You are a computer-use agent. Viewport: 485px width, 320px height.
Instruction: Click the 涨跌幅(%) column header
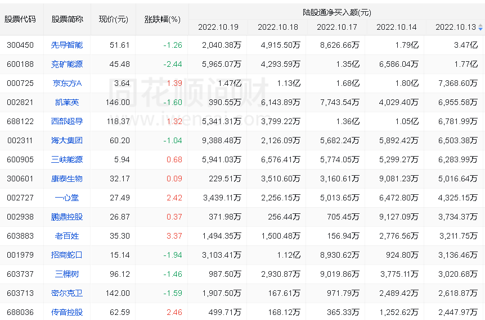click(163, 20)
